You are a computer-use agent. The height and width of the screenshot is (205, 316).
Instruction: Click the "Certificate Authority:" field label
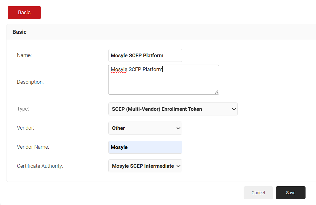click(x=40, y=166)
